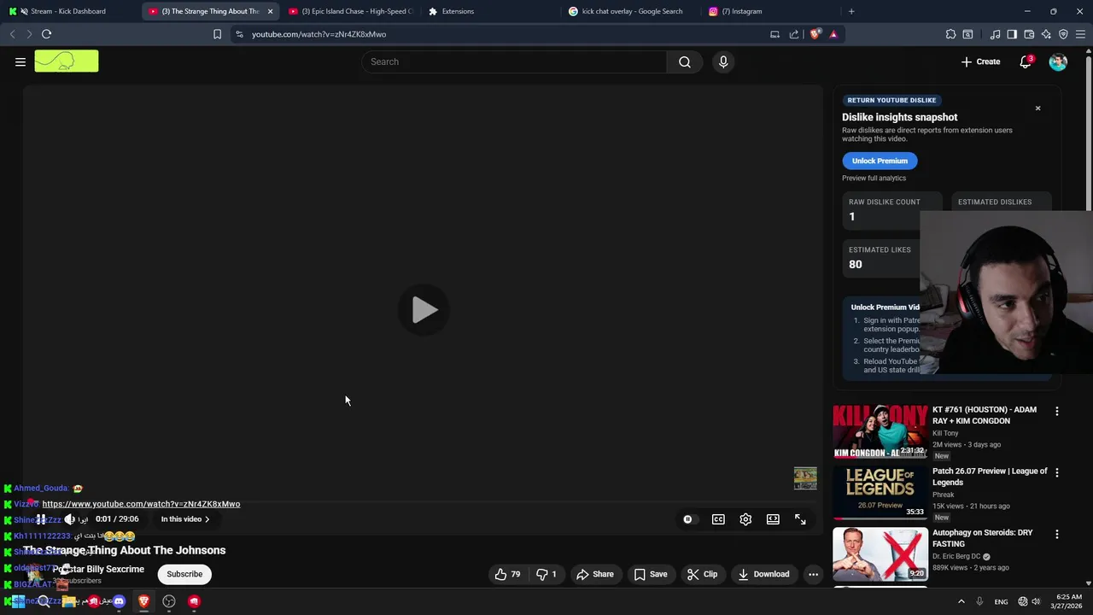Focus the YouTube search field
1093x615 pixels.
click(514, 61)
